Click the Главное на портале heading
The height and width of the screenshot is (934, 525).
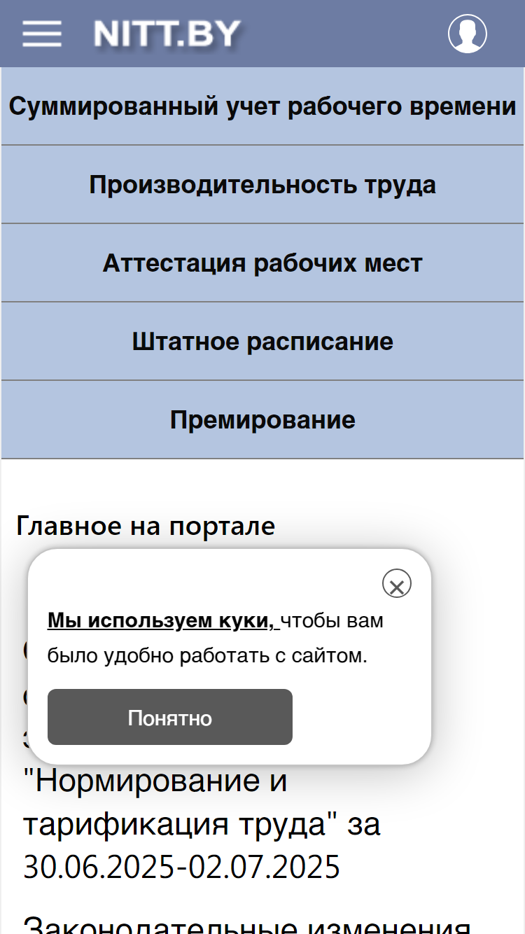(146, 525)
